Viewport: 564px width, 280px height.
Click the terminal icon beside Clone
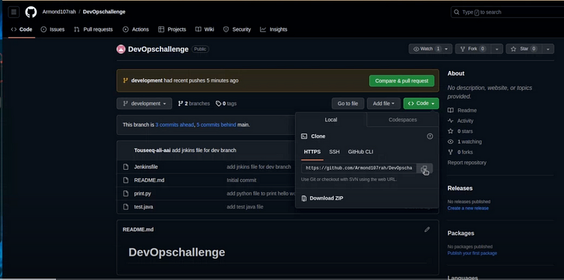click(304, 136)
